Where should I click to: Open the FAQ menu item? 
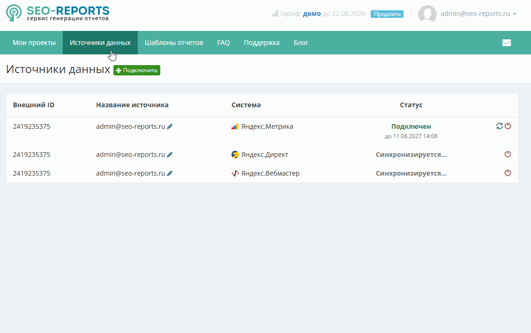[224, 43]
